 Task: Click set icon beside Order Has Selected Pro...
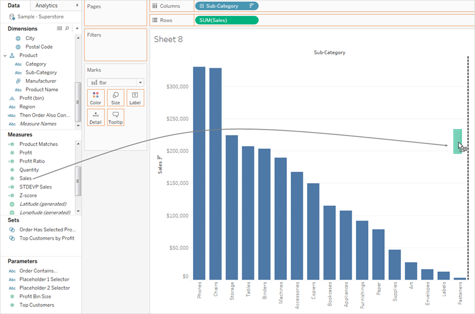coord(12,230)
